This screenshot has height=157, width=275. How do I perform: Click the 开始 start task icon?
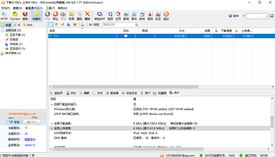coord(47,16)
